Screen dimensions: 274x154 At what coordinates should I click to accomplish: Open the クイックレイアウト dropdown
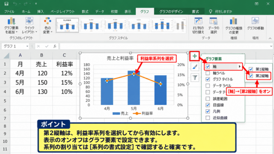click(x=30, y=26)
